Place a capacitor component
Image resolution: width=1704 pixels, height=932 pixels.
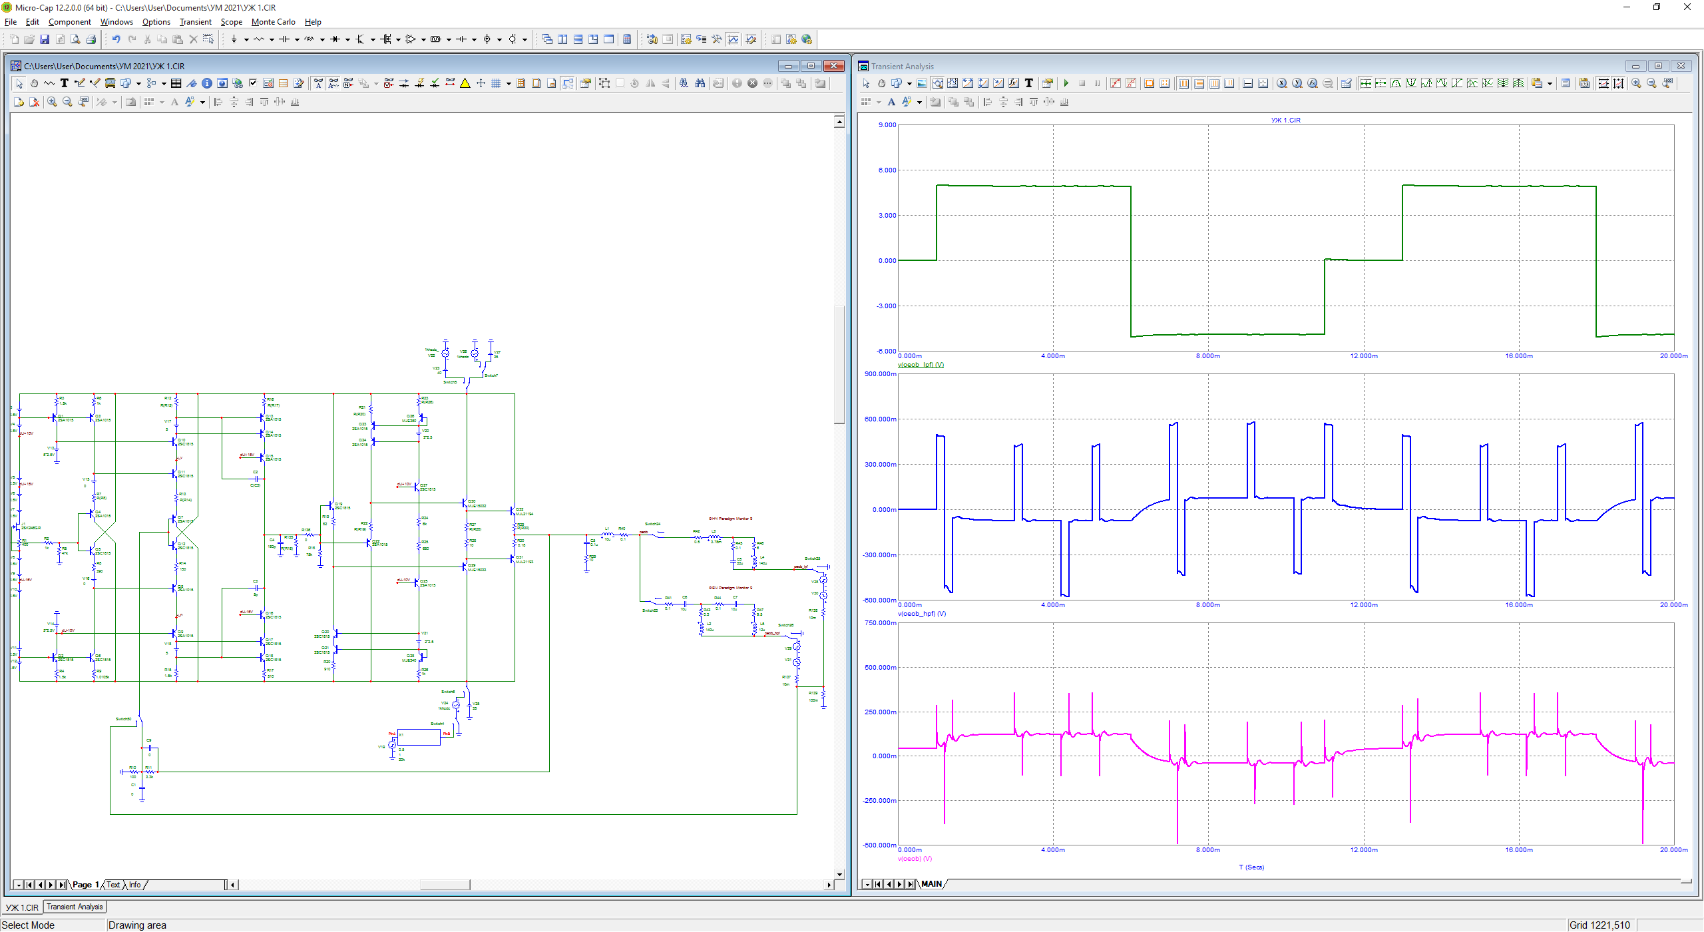coord(284,39)
